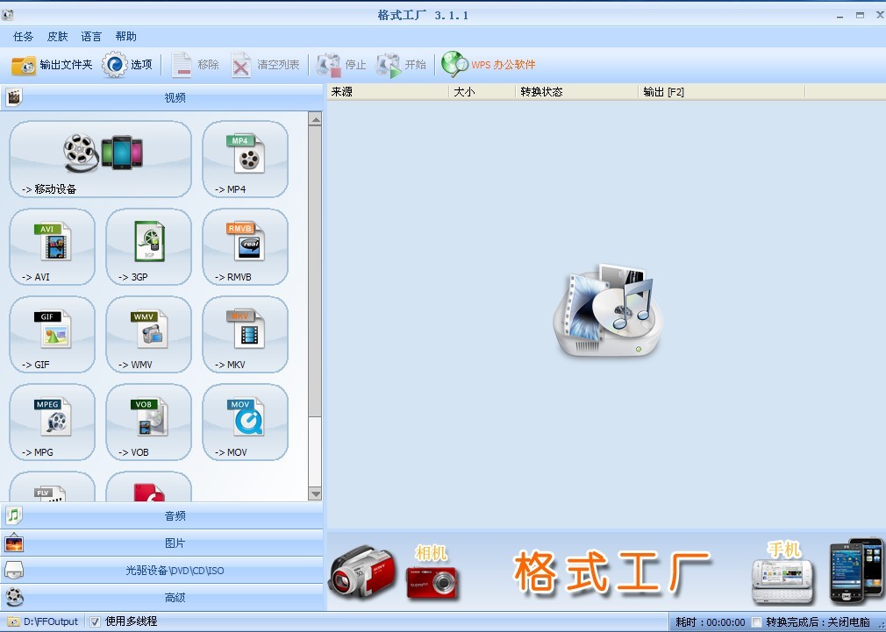Choose the -> MOV conversion icon
The height and width of the screenshot is (632, 886).
point(246,422)
